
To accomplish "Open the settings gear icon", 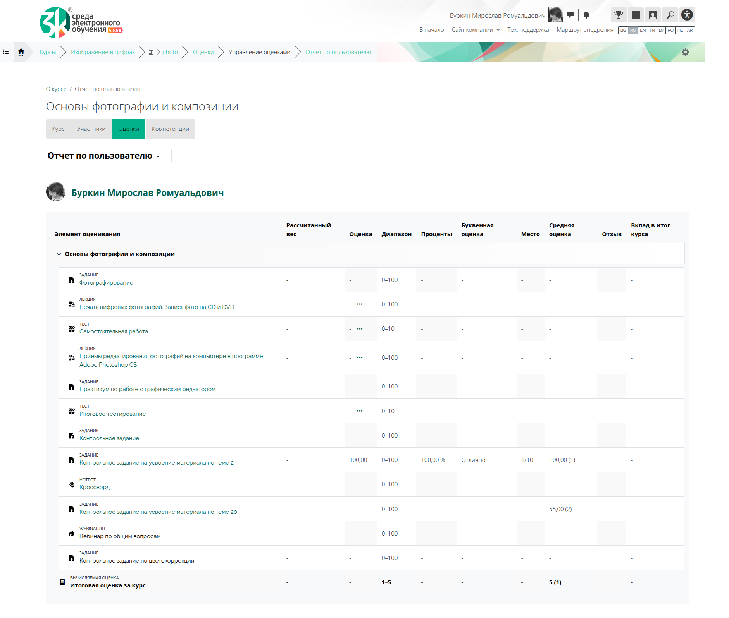I will [x=685, y=52].
